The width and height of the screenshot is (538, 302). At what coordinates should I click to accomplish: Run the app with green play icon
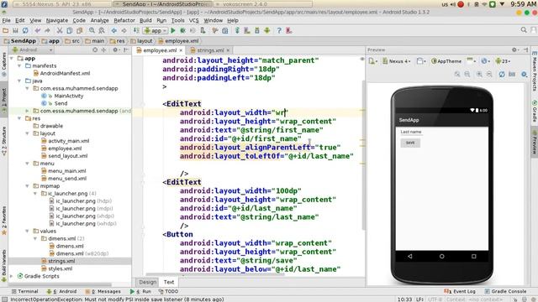173,30
